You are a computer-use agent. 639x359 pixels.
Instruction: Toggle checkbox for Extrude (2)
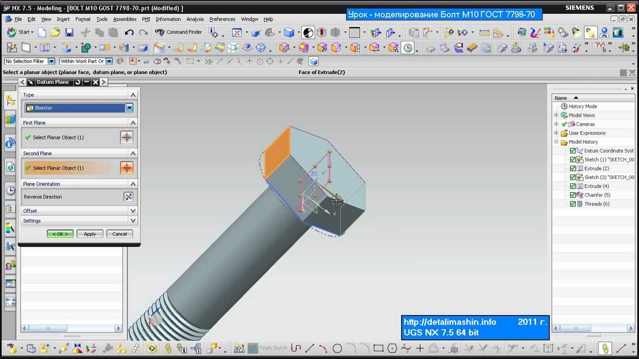[573, 169]
